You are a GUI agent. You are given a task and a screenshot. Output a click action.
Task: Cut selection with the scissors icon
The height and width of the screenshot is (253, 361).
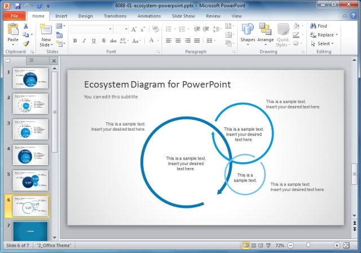(x=26, y=26)
